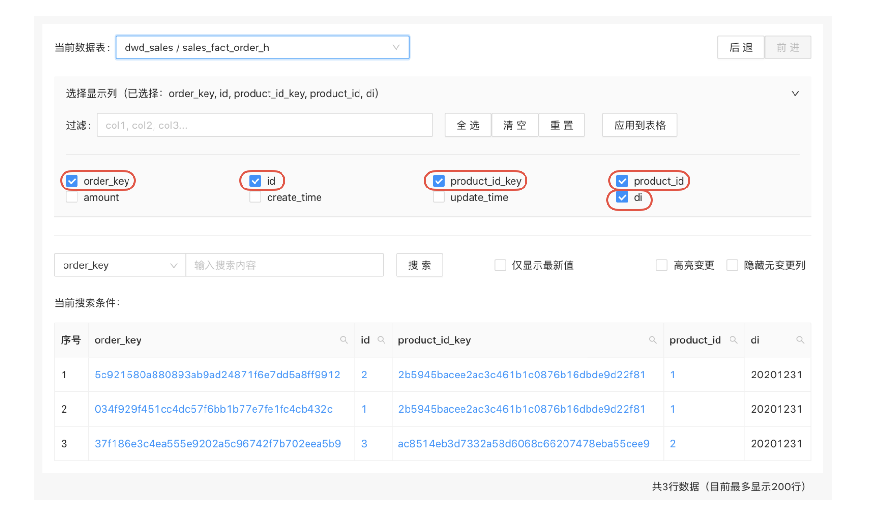Click the 全选 button
This screenshot has width=871, height=527.
467,125
